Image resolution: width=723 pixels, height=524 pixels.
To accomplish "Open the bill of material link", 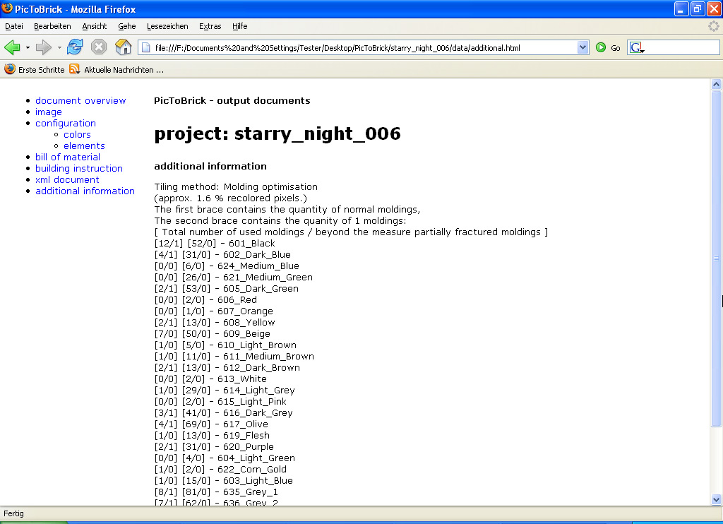I will coord(67,157).
